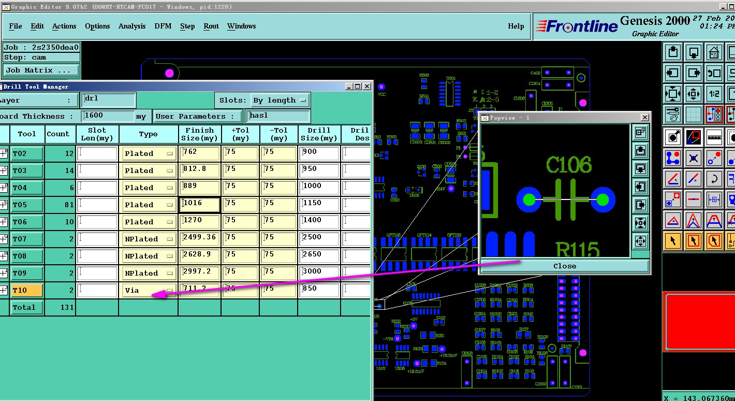This screenshot has width=735, height=401.
Task: Open the Rout menu
Action: click(x=211, y=26)
